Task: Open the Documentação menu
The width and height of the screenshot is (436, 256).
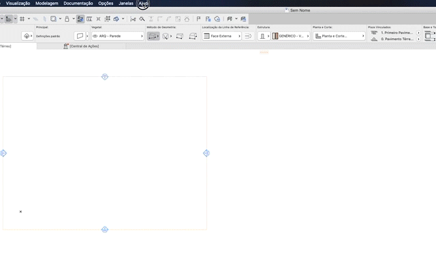Action: [78, 3]
